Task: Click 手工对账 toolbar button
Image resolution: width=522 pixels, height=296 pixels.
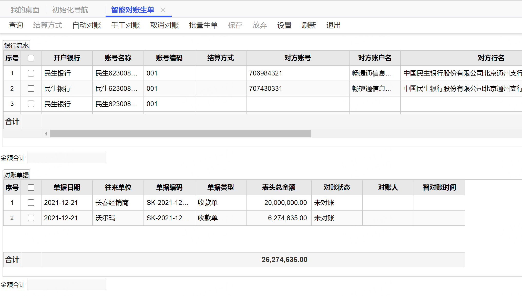Action: click(126, 25)
